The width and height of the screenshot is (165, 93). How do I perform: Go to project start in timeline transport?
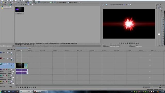[29, 87]
